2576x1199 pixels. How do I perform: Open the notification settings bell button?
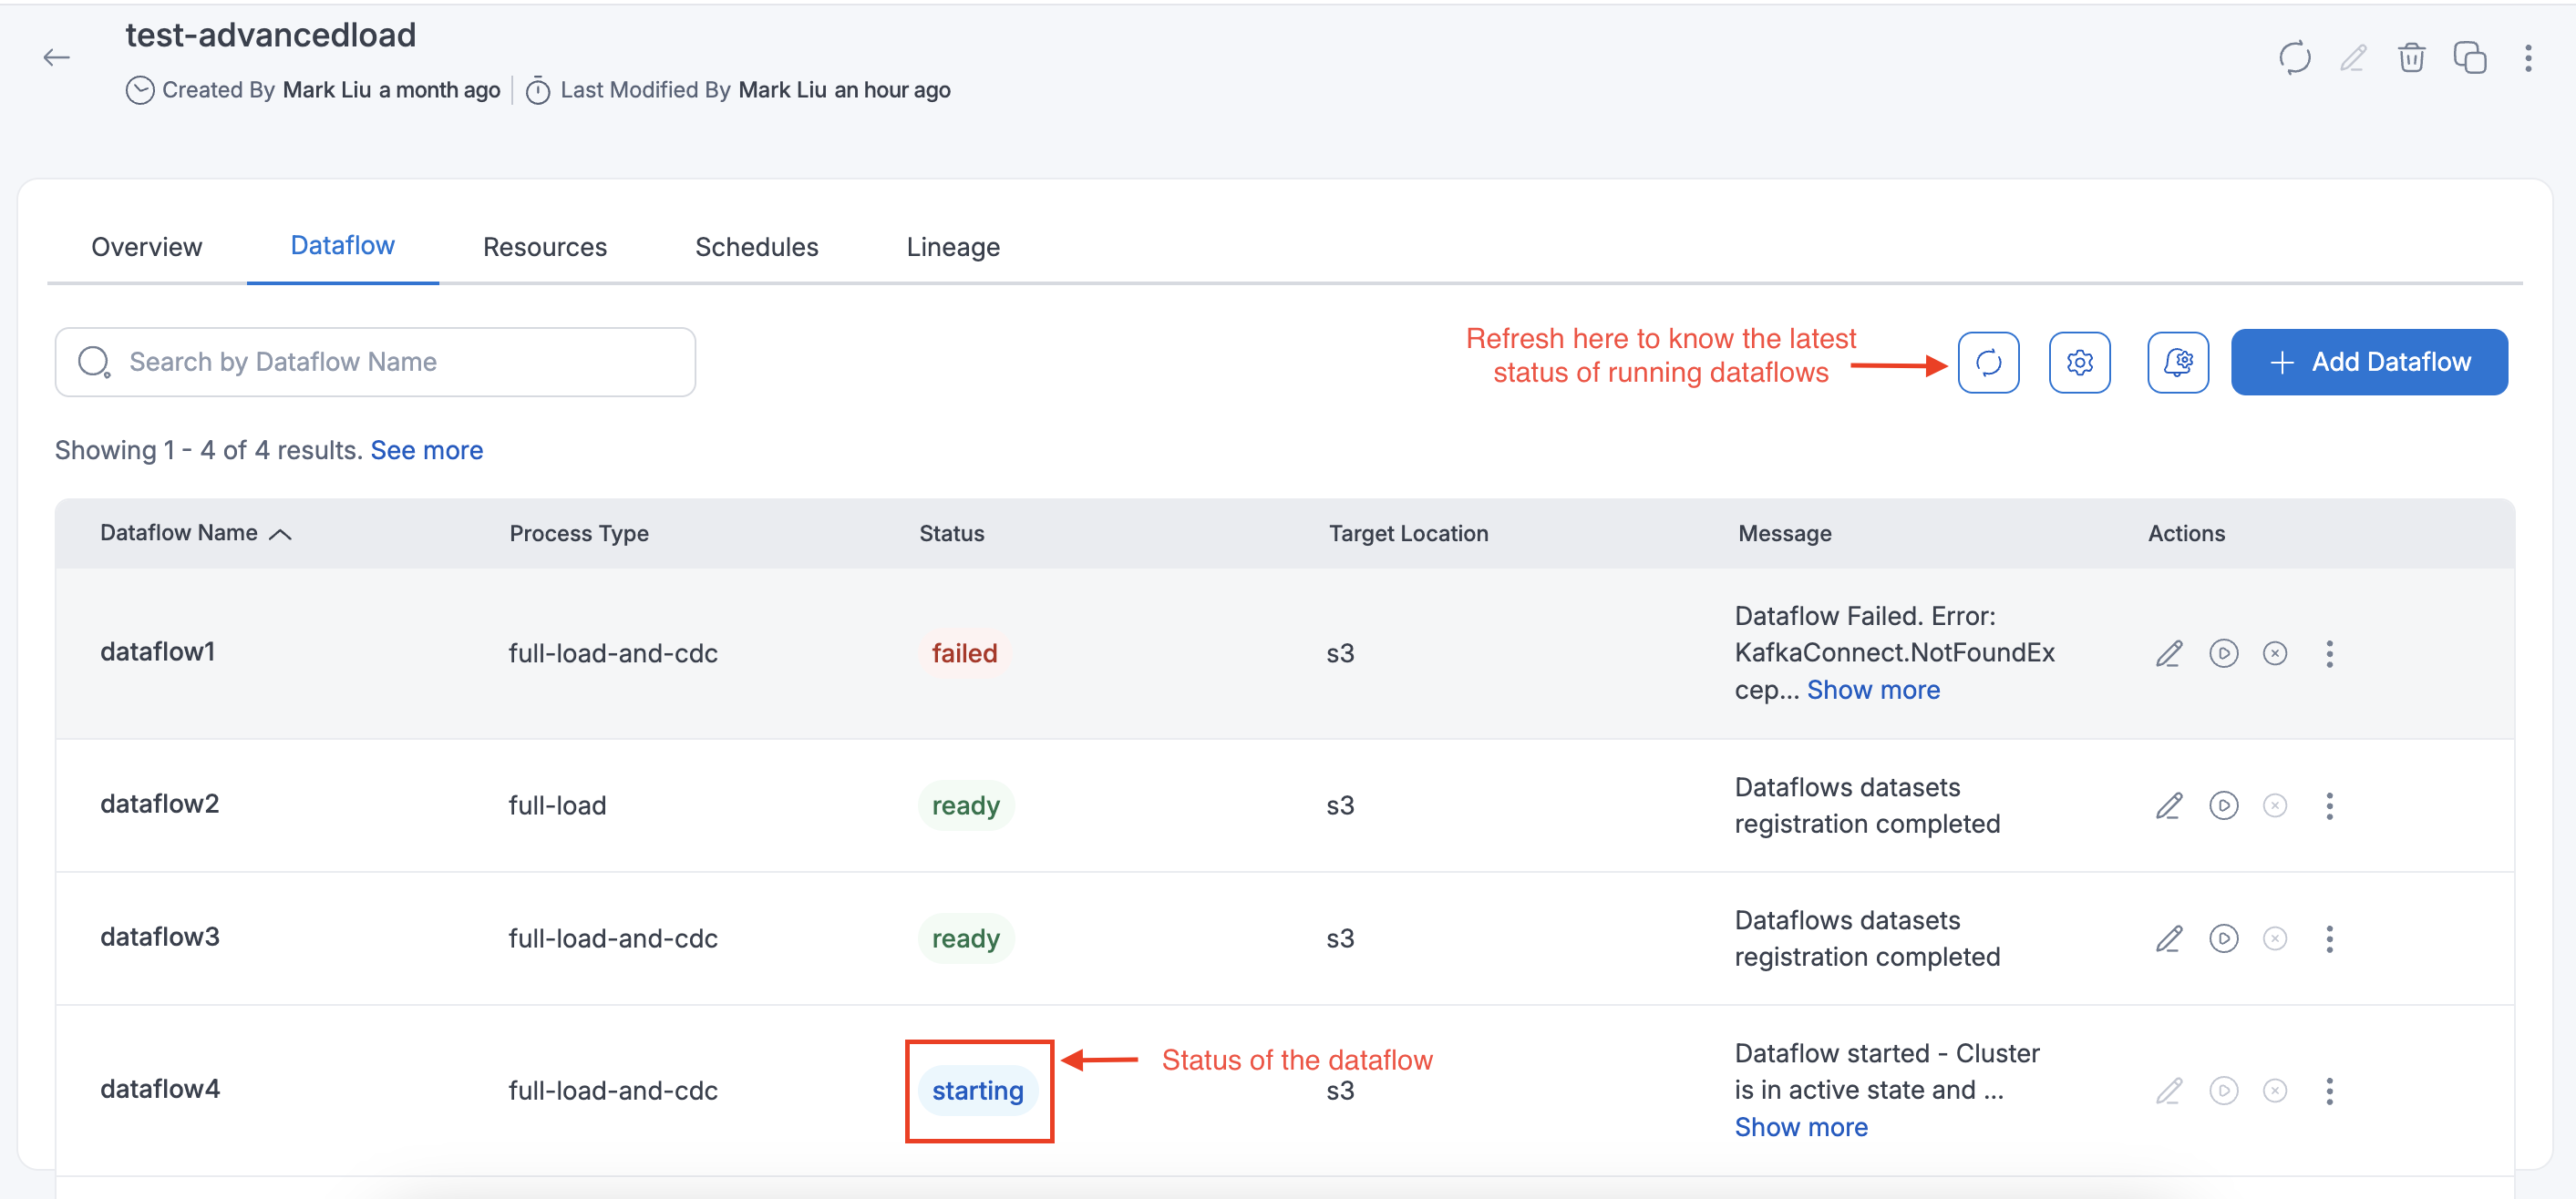(x=2177, y=362)
